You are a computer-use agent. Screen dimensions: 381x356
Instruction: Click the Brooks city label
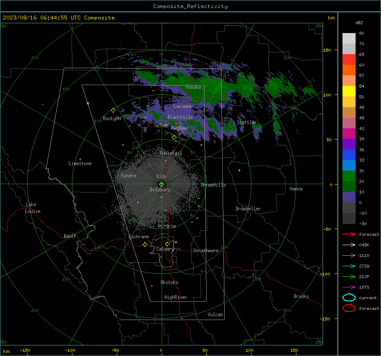[x=301, y=296]
